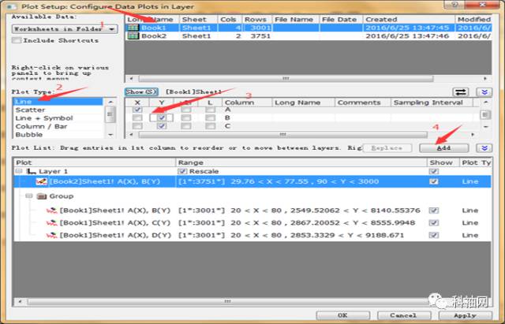Select Book2 worksheet icon in data list
The height and width of the screenshot is (324, 505).
pos(133,36)
